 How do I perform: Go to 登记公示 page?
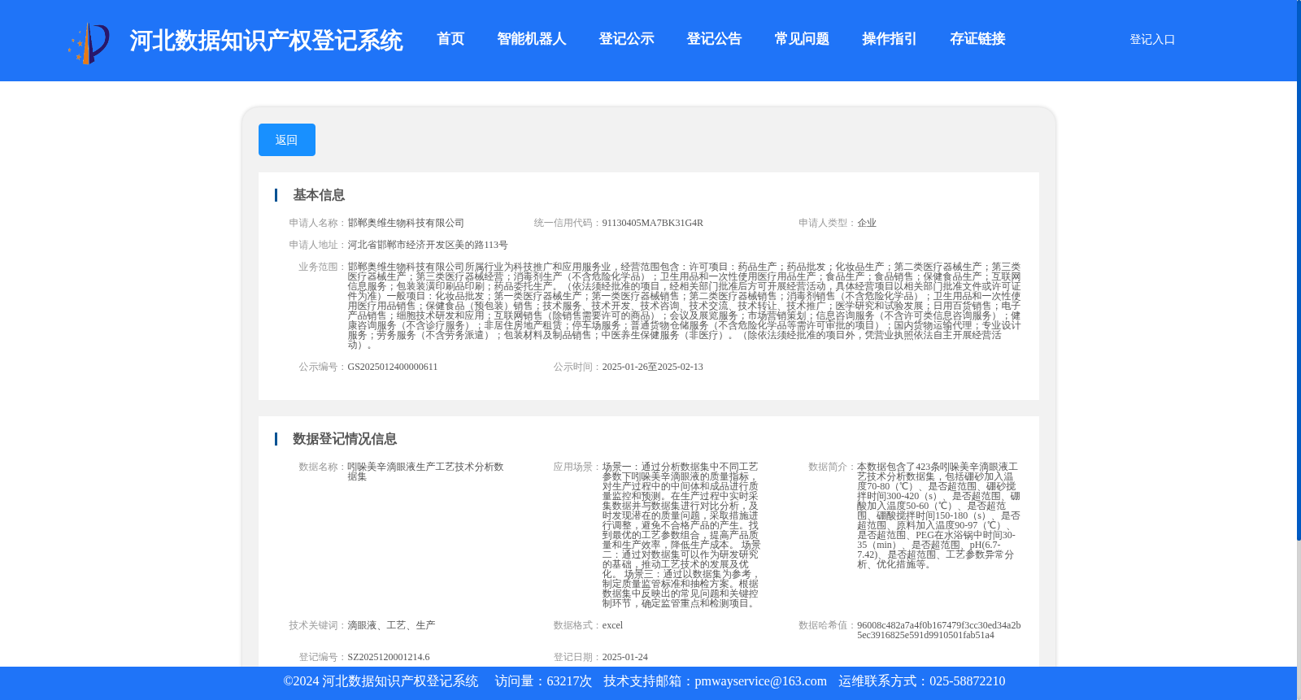click(x=626, y=39)
